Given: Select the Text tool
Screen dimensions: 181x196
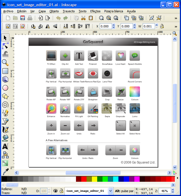Looking at the screenshot, I should (x=5, y=147).
